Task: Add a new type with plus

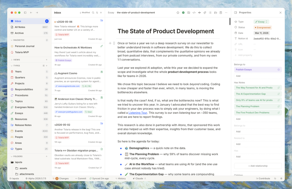Action: click(x=46, y=66)
